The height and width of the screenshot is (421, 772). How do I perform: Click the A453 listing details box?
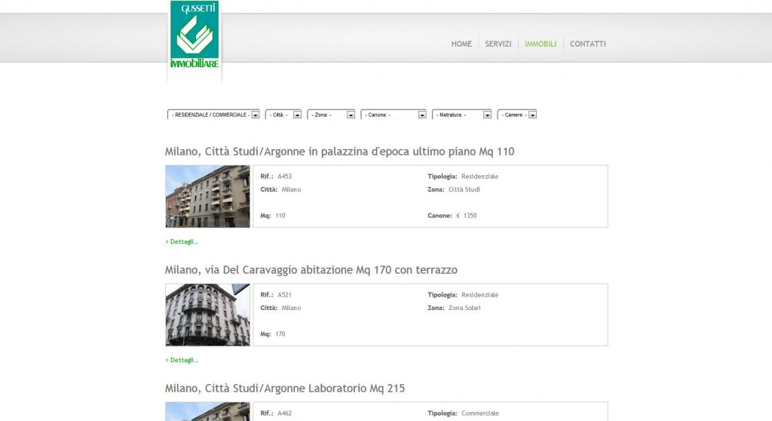point(430,196)
